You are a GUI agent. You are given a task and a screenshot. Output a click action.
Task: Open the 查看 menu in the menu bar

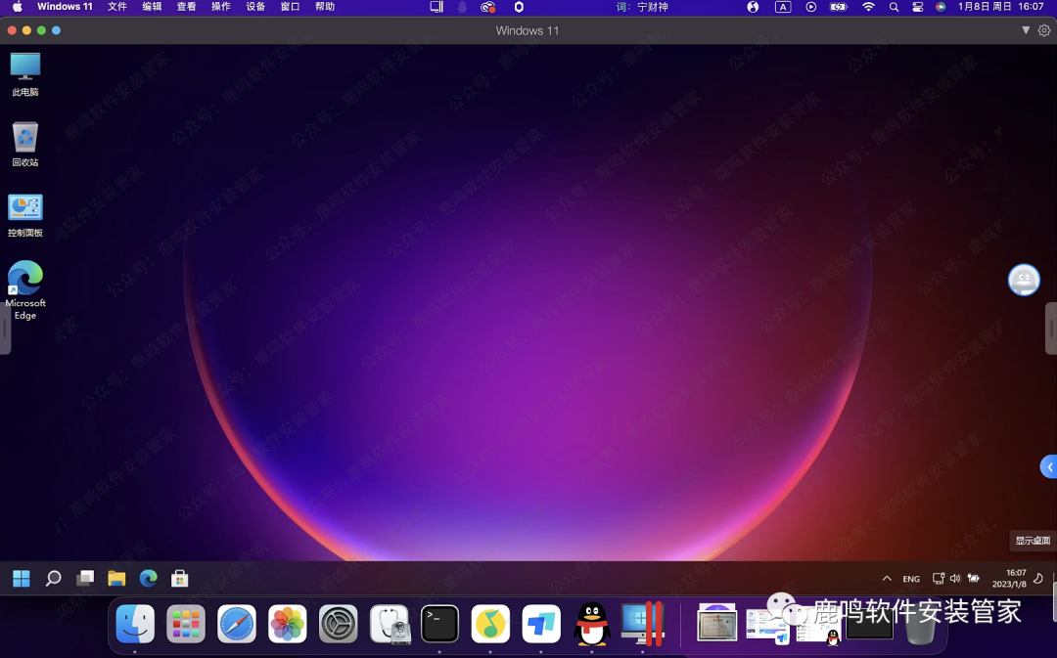click(186, 7)
